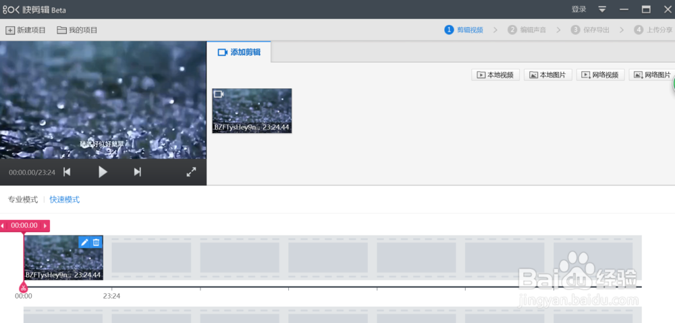Click the 23:24 timeline ruler label
This screenshot has width=675, height=323.
(111, 296)
